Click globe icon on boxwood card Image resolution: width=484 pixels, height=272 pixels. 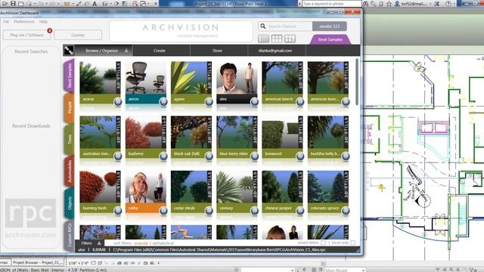(300, 156)
